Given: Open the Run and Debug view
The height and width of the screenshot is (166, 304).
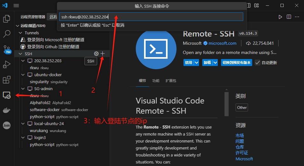Looking at the screenshot, I should coord(7,64).
